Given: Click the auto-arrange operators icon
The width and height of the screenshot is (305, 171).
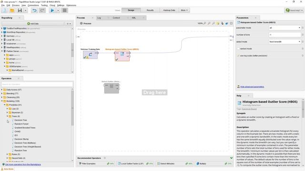Looking at the screenshot, I should click(222, 23).
